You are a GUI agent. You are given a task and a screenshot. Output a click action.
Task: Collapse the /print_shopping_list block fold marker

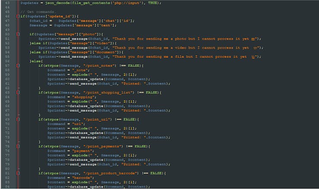[18, 92]
